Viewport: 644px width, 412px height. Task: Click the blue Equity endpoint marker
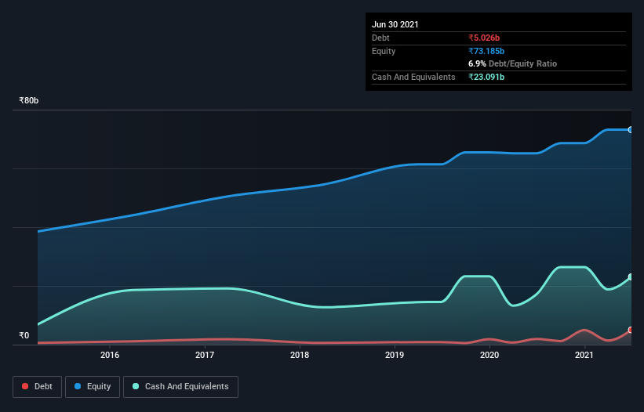pos(631,129)
